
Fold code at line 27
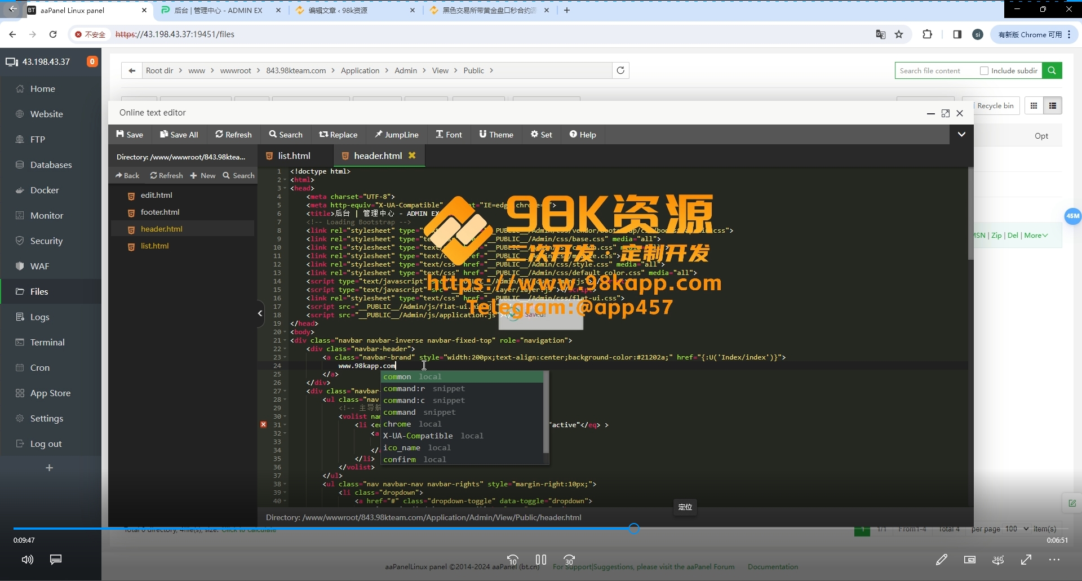click(285, 391)
